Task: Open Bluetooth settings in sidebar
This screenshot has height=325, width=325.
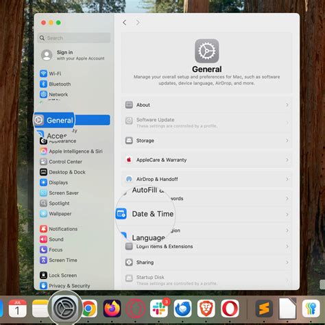Action: [55, 84]
